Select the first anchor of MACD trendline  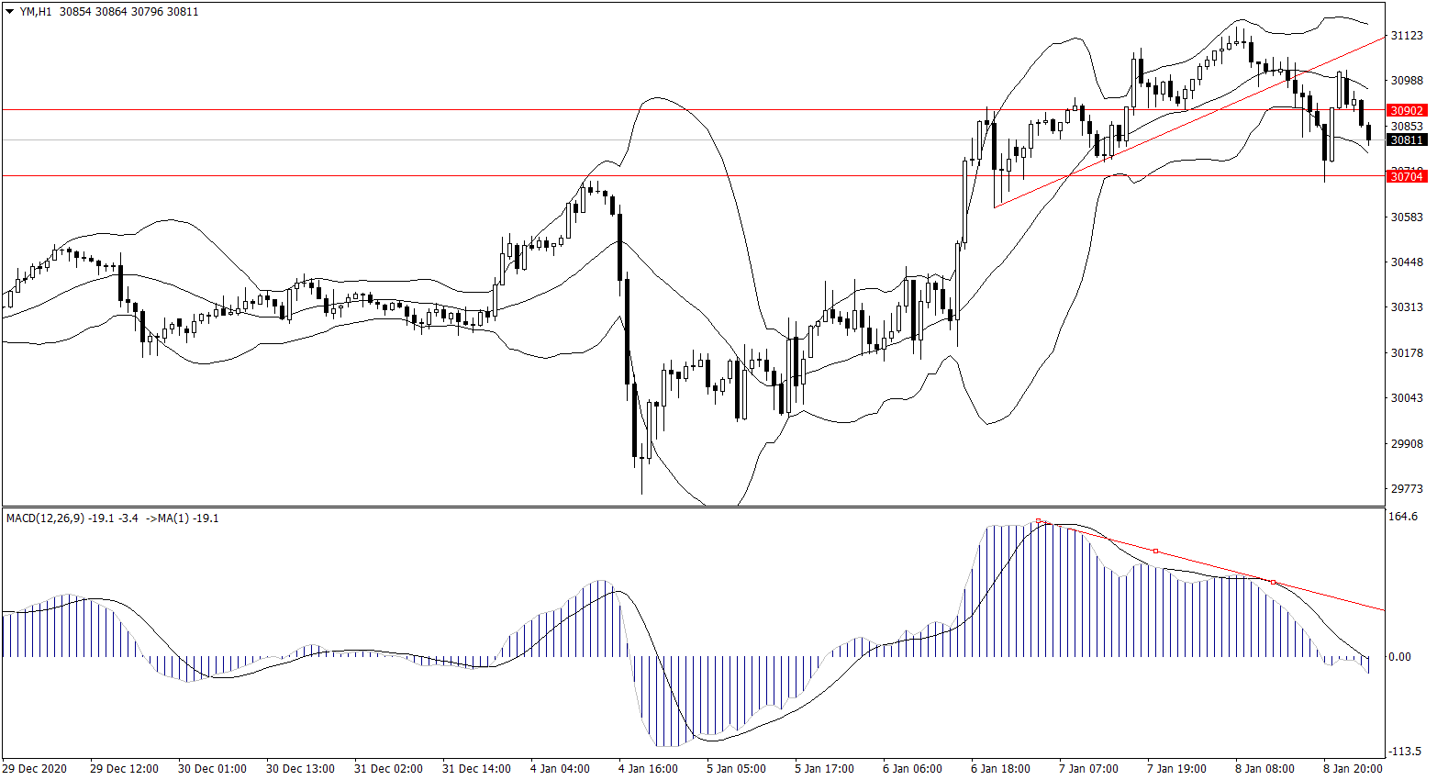pyautogui.click(x=1039, y=521)
